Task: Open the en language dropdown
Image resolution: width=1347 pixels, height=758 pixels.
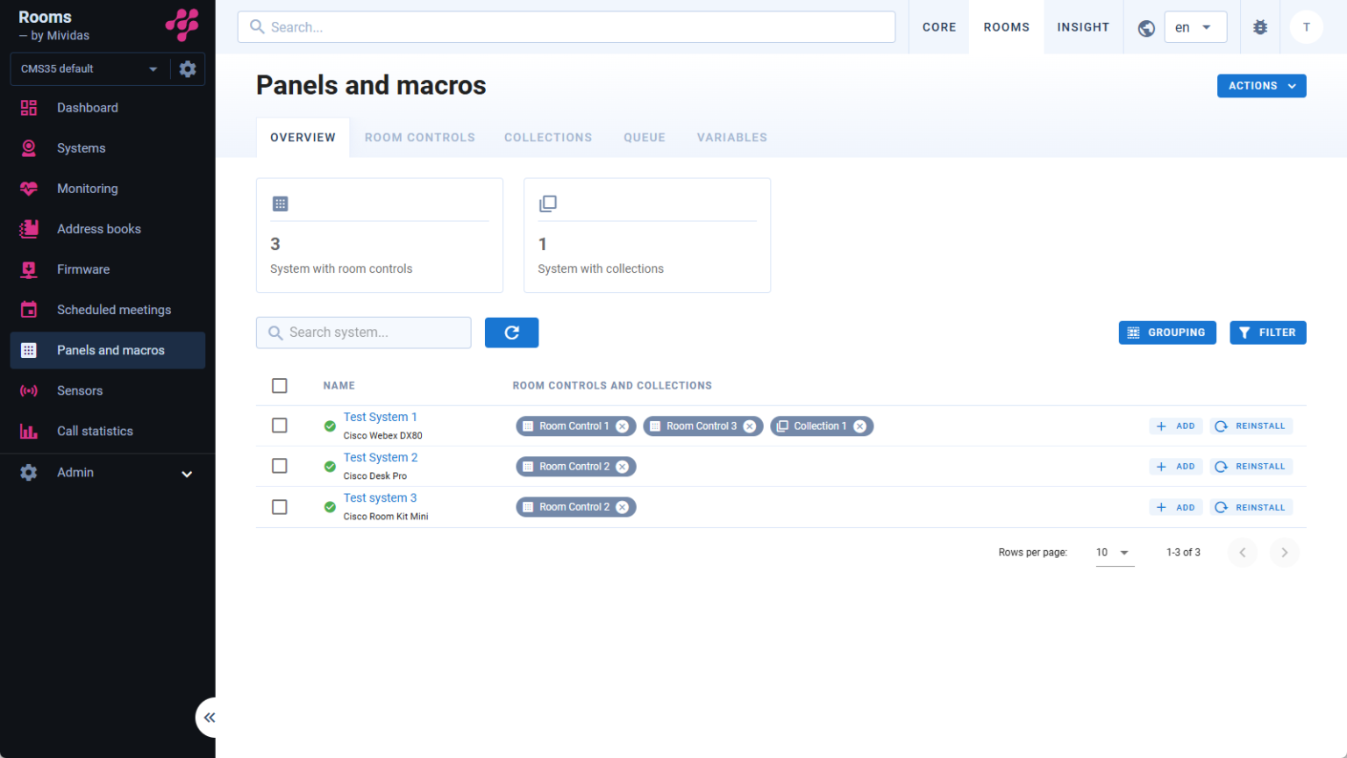Action: click(x=1194, y=27)
